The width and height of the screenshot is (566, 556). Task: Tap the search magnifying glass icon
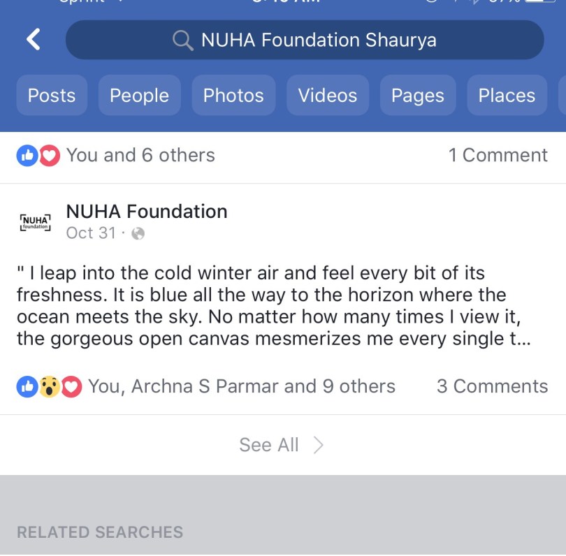tap(182, 41)
